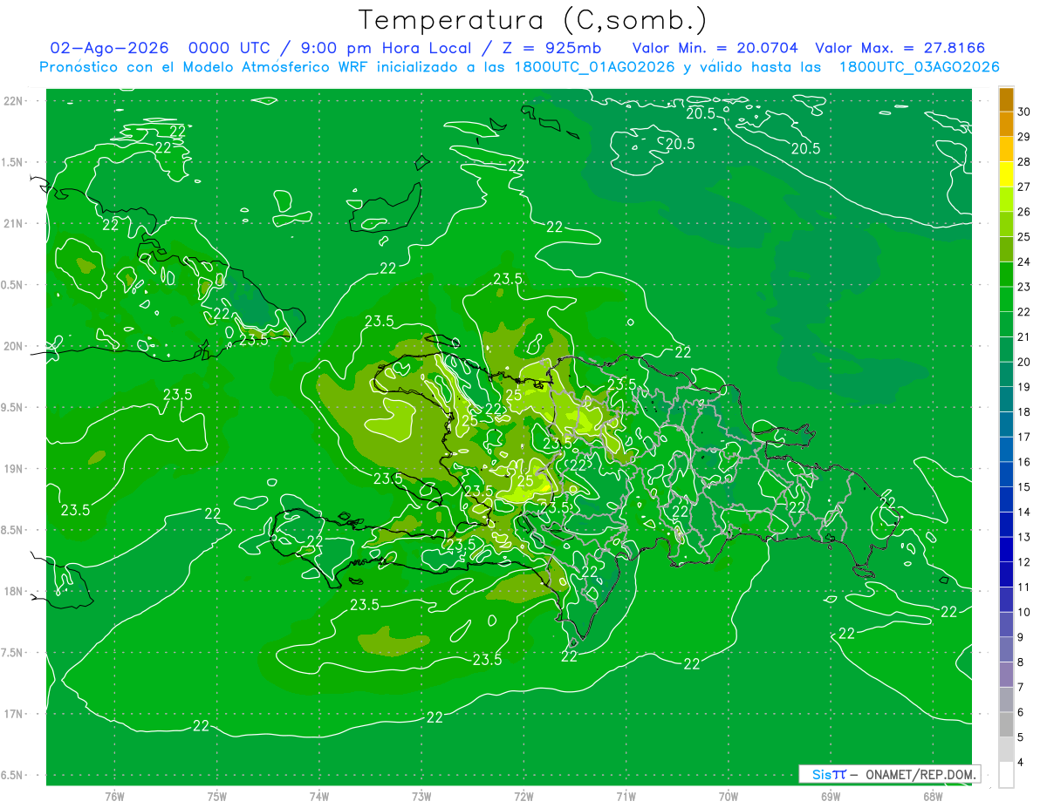Click the legend scale value '4'

point(1021,763)
